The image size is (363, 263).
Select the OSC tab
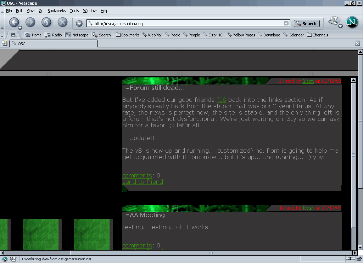pos(54,43)
